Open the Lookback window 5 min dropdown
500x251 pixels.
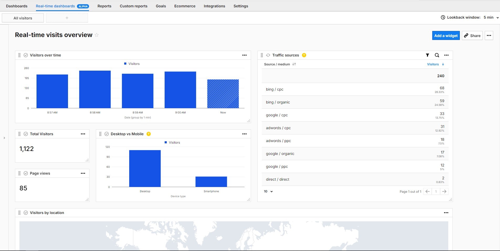coord(489,17)
